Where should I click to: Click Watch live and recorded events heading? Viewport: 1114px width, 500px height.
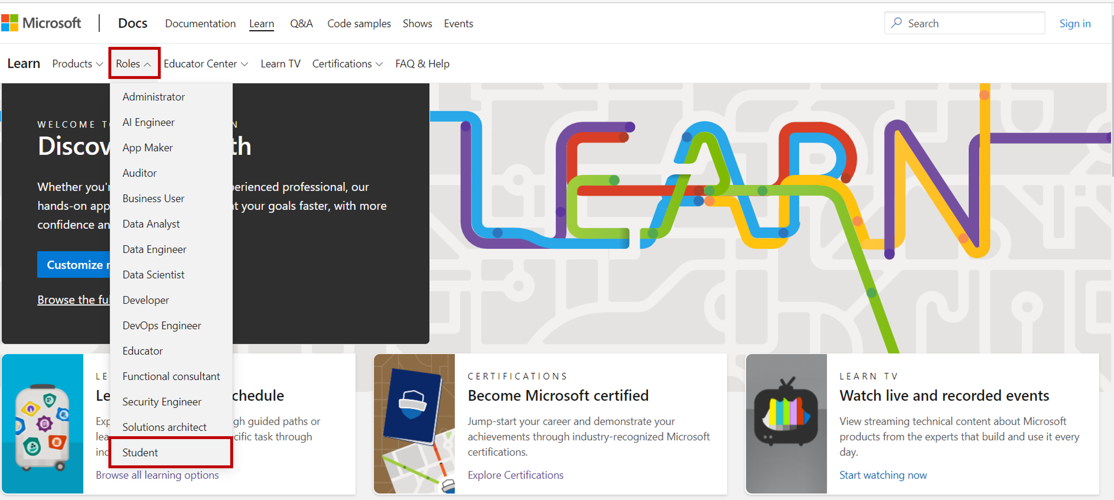click(x=944, y=395)
